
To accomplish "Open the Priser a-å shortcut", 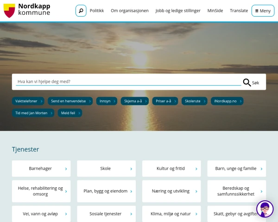I will coord(165,101).
